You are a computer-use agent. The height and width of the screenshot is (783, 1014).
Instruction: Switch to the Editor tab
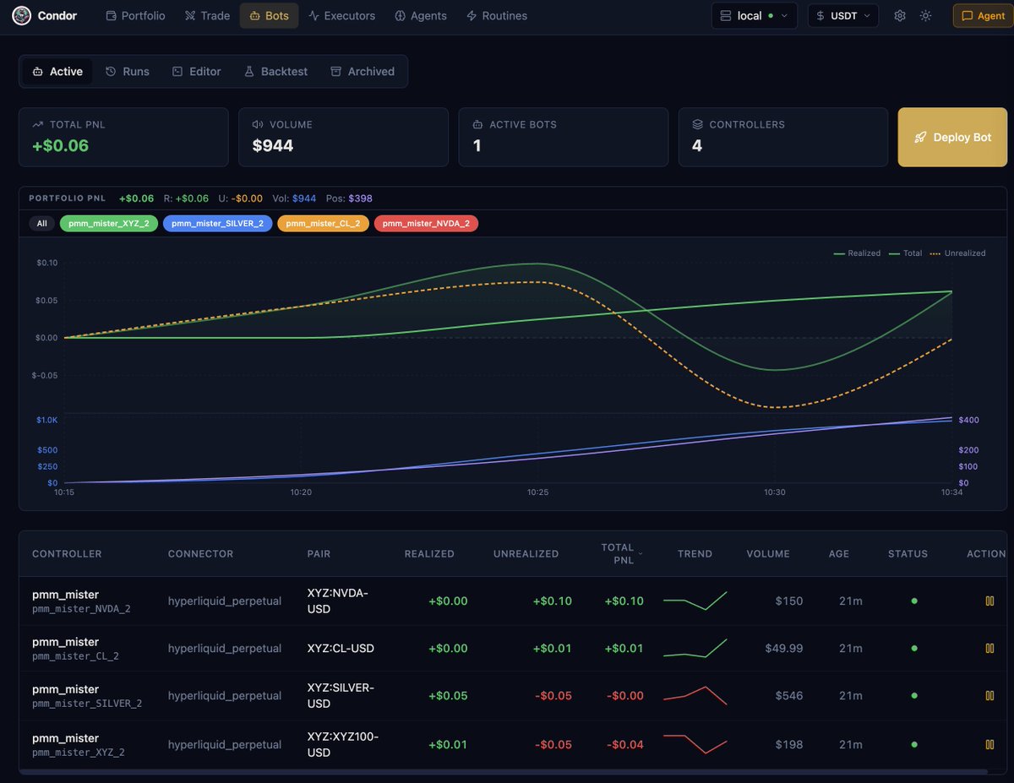(x=197, y=72)
